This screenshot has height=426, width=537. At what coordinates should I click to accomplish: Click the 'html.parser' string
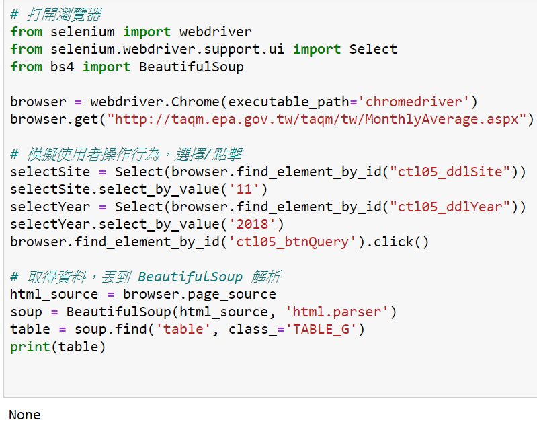click(337, 312)
